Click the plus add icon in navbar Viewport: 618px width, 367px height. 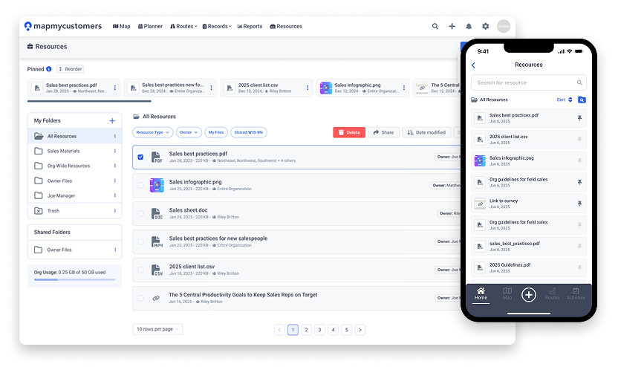(452, 26)
